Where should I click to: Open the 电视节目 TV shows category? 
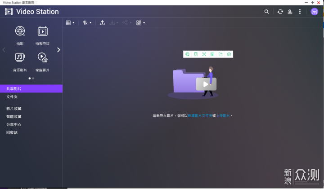pyautogui.click(x=42, y=35)
